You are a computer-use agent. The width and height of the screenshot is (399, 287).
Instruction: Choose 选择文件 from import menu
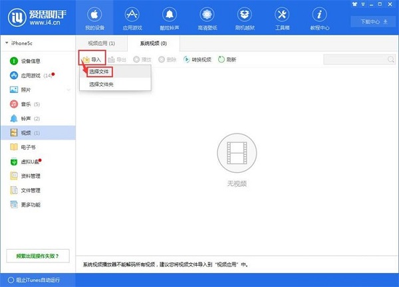point(115,72)
